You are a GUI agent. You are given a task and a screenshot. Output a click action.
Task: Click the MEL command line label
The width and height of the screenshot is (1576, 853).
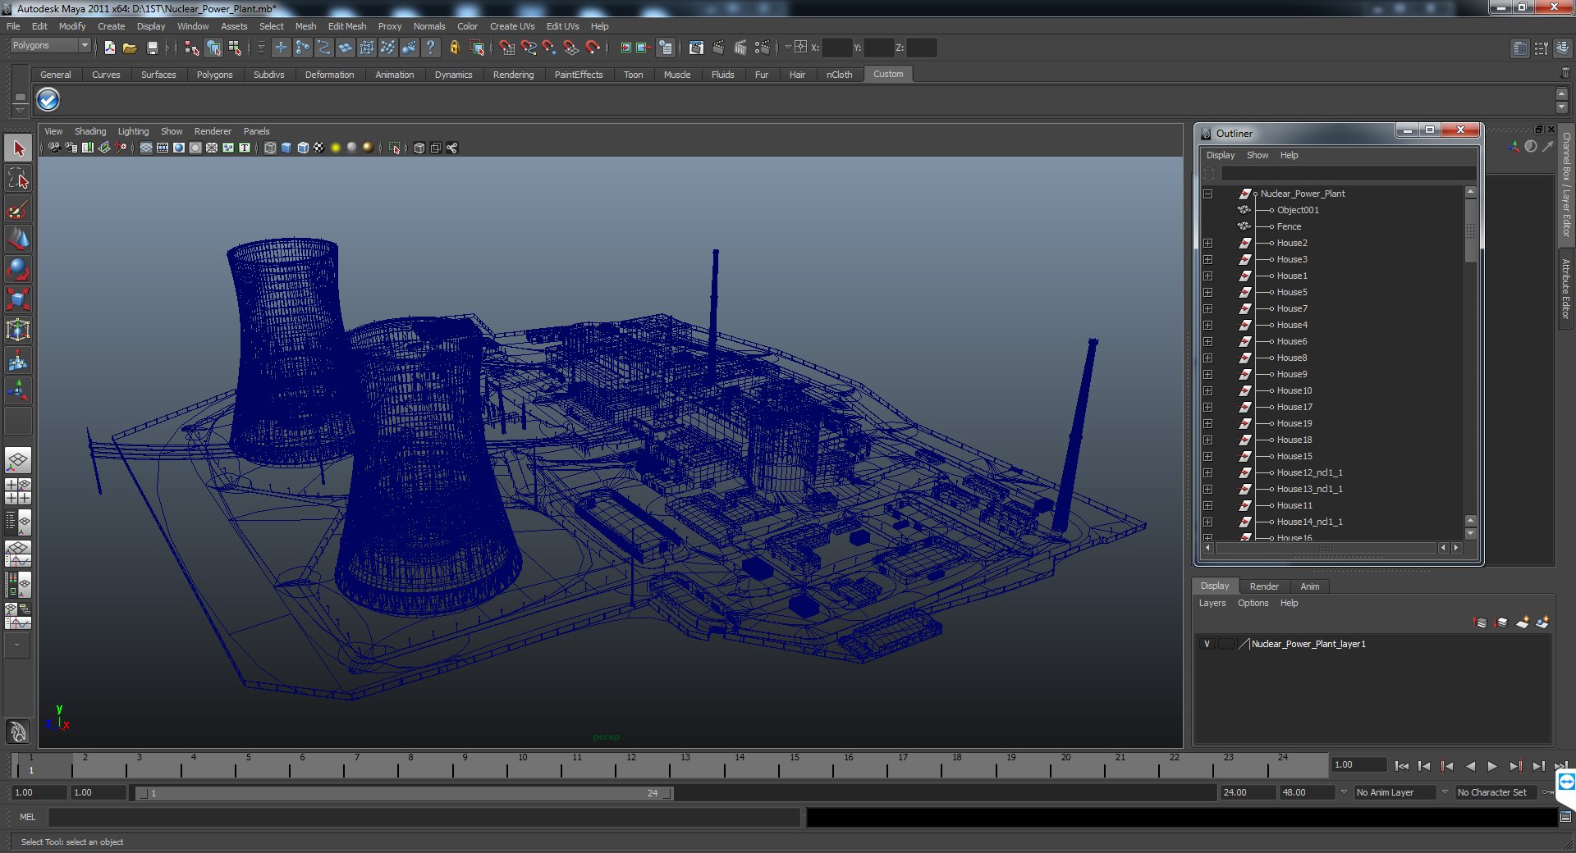click(28, 817)
